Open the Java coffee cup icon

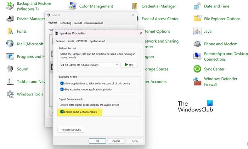[197, 31]
